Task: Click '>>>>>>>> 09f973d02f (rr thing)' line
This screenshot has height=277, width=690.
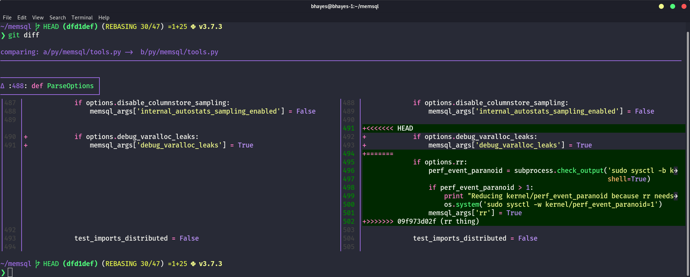Action: 421,222
